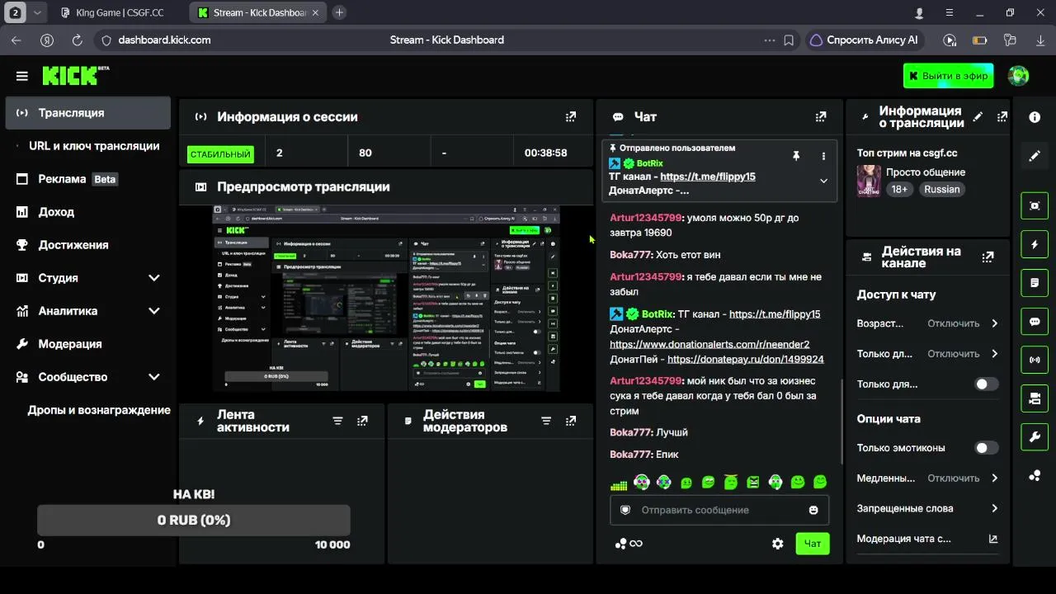Open the Медленны... mode setting
The width and height of the screenshot is (1056, 594).
click(x=928, y=478)
